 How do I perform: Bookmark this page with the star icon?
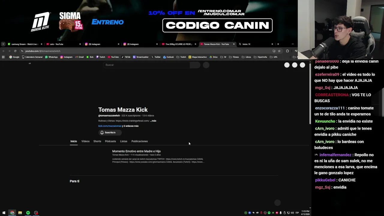click(279, 51)
